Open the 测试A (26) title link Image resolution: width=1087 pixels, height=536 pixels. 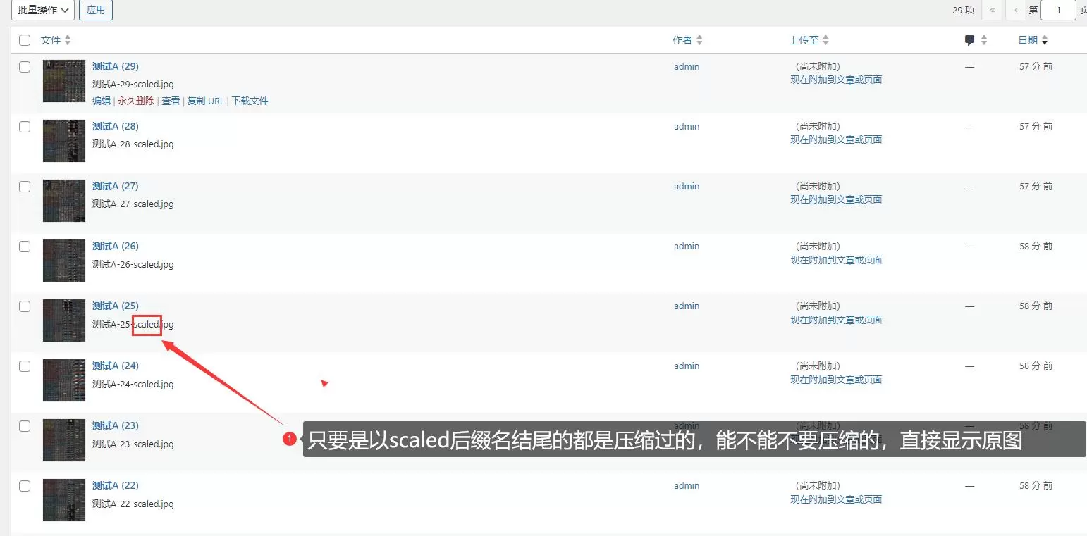click(116, 246)
